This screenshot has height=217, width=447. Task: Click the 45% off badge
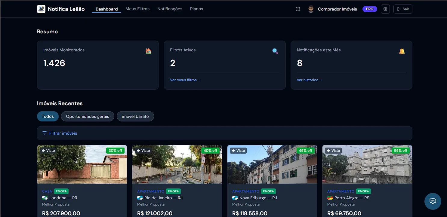pyautogui.click(x=306, y=151)
